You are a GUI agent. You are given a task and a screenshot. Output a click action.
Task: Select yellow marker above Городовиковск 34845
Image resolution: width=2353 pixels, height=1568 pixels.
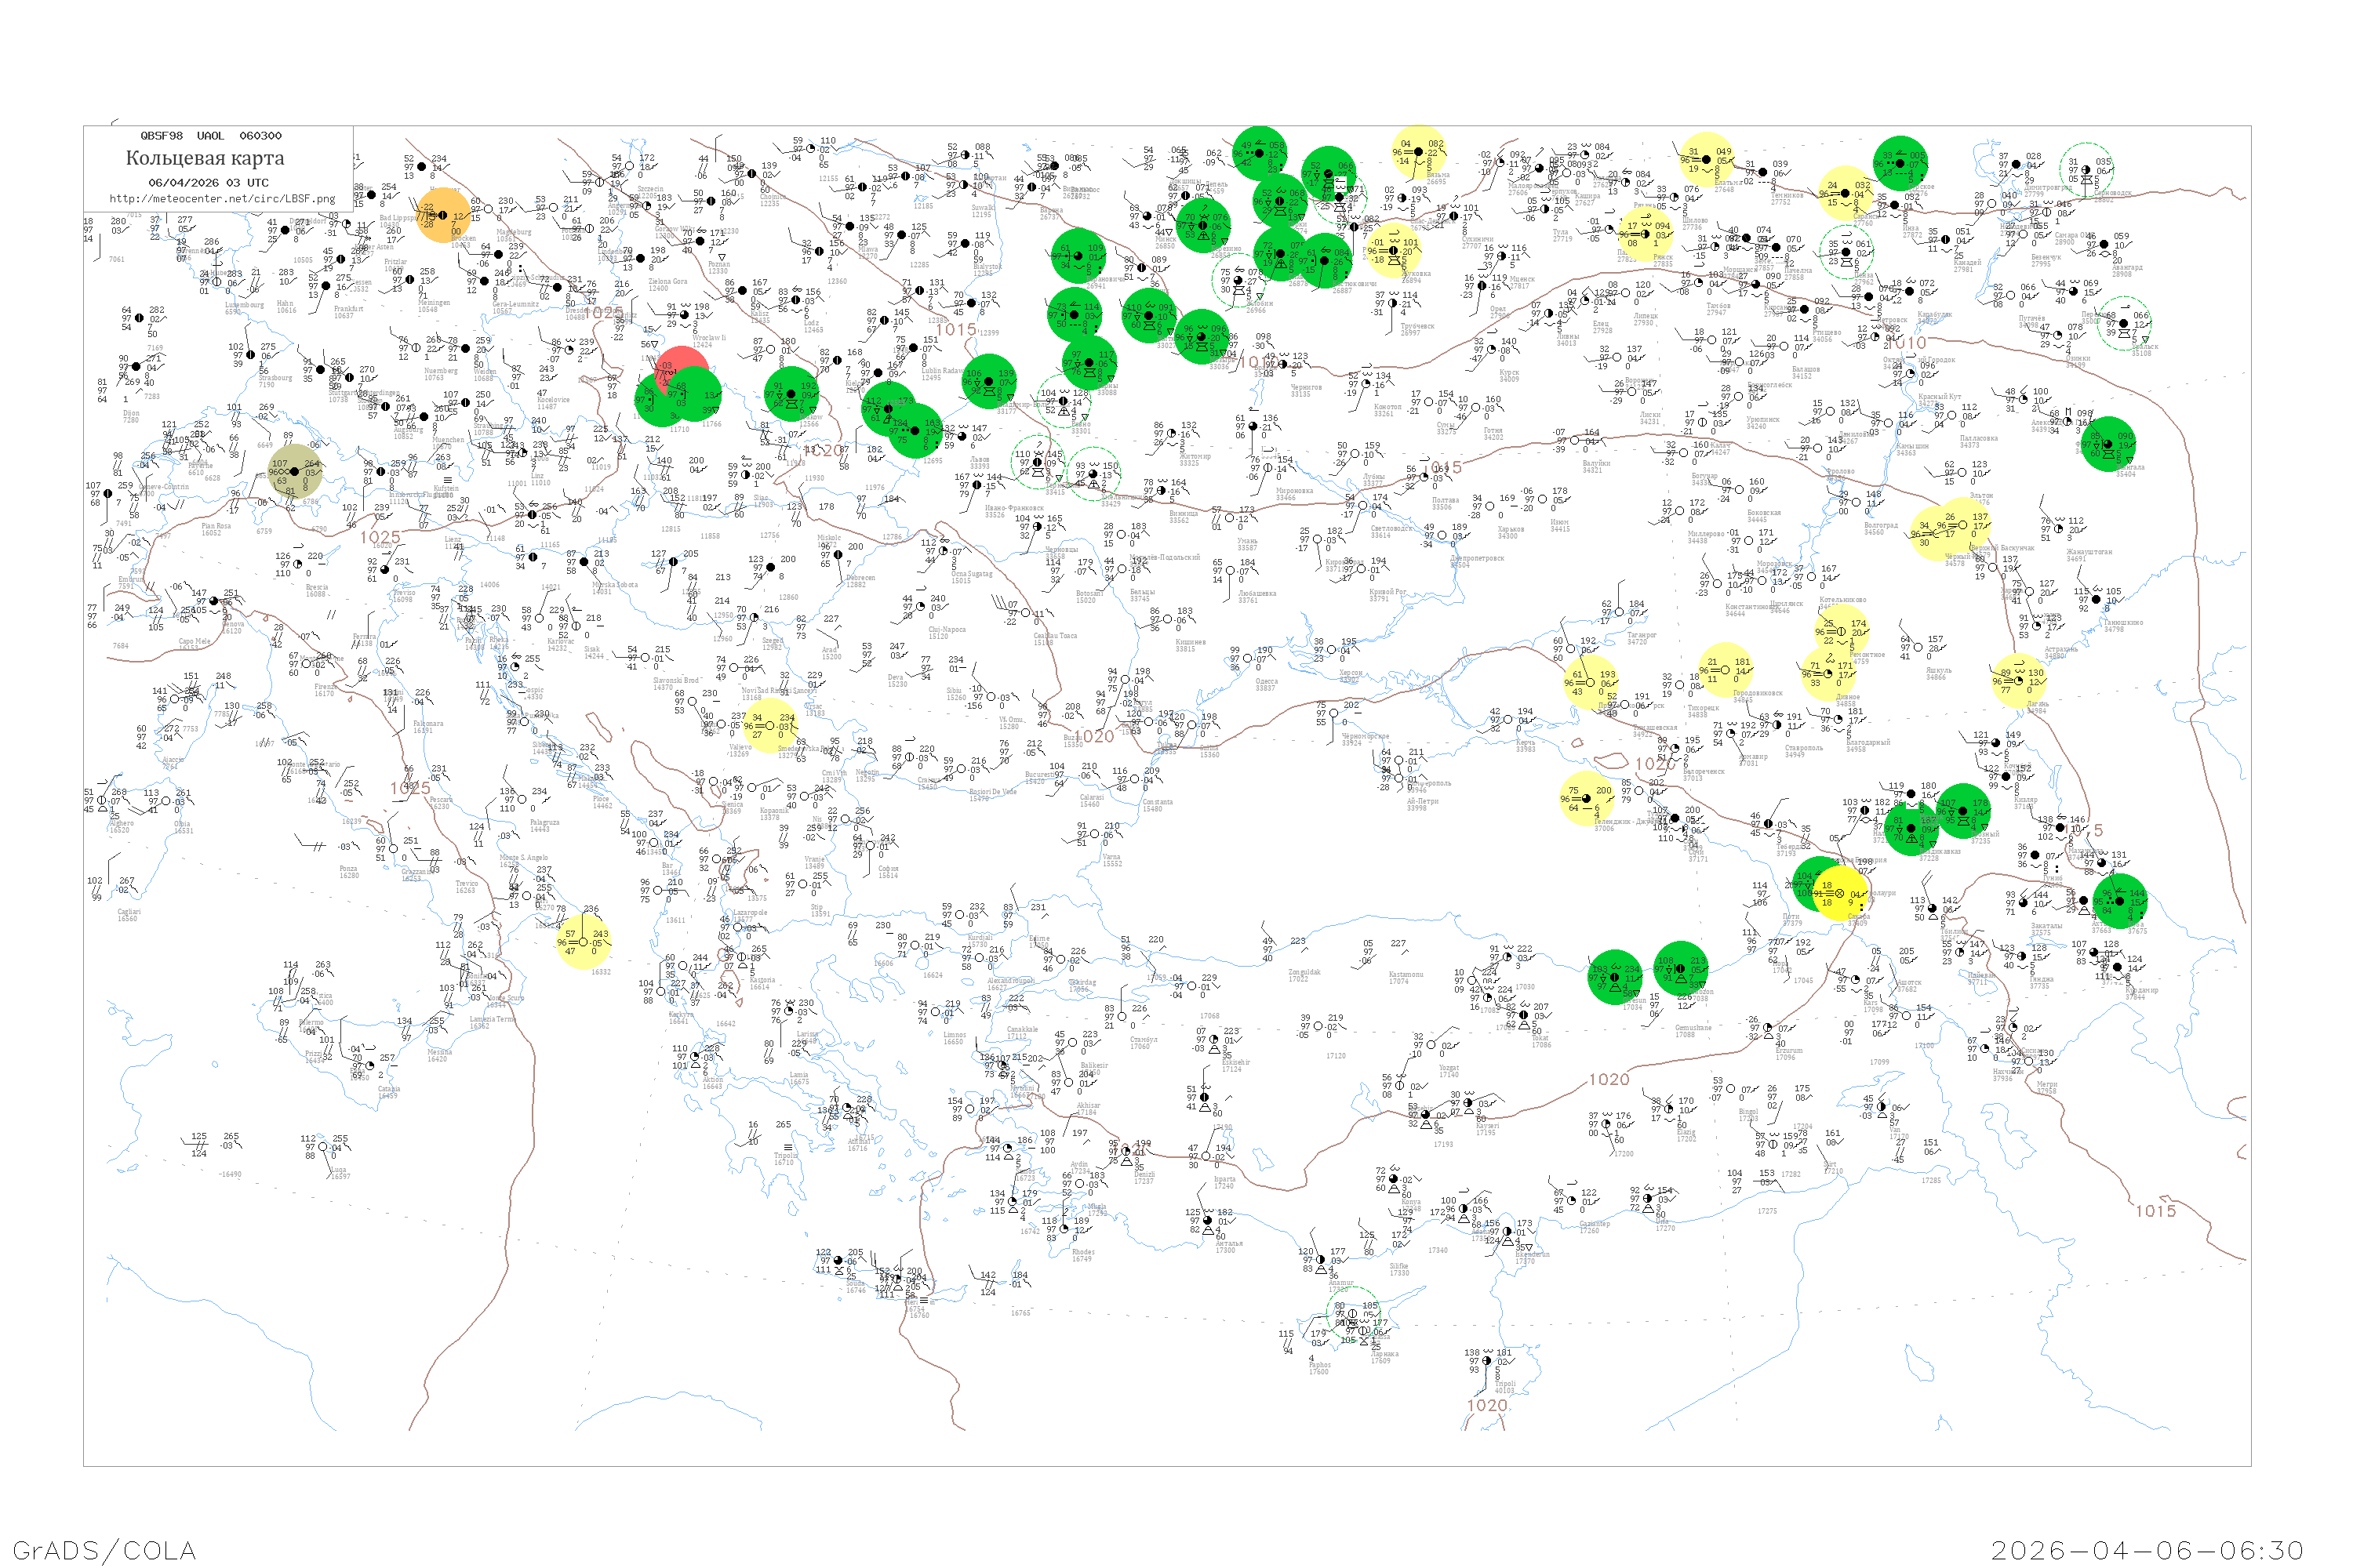[x=1725, y=670]
